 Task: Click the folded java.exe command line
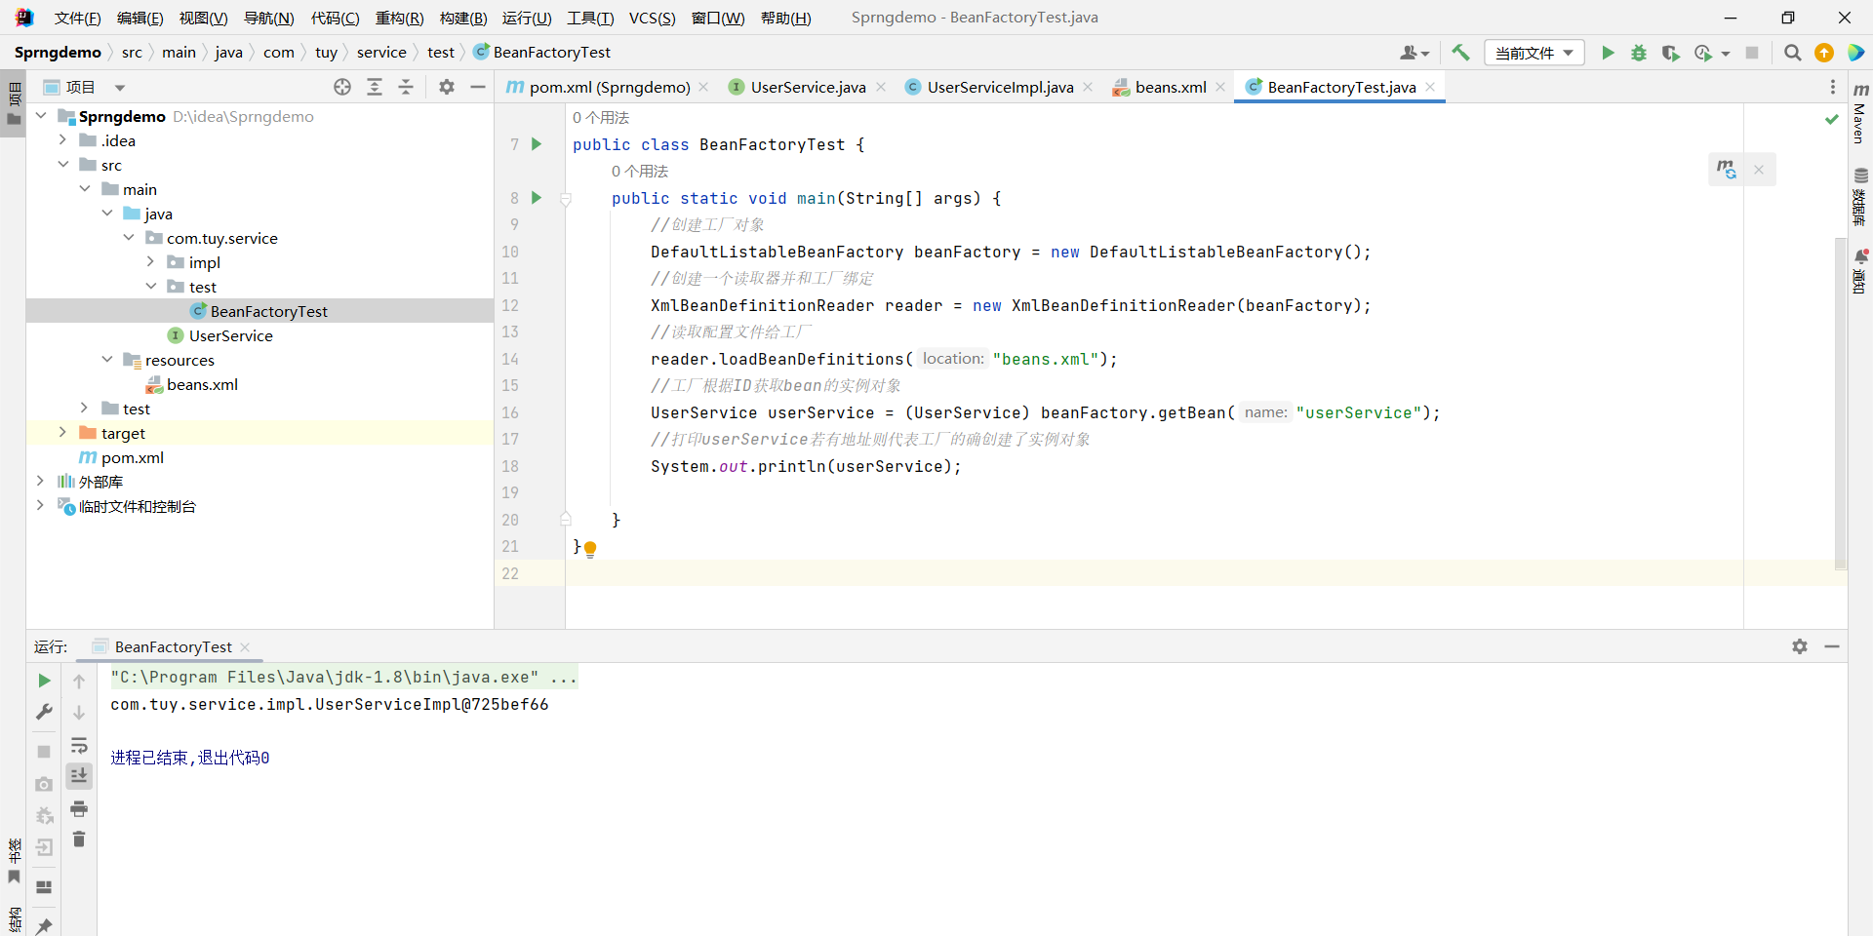point(343,677)
